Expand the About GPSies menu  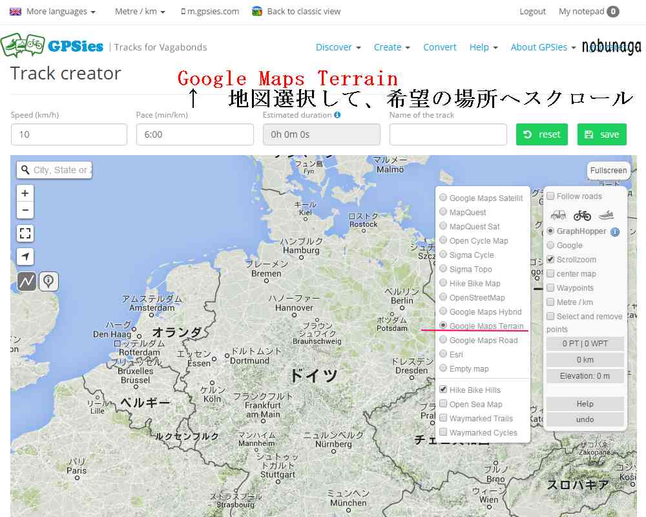tap(543, 47)
